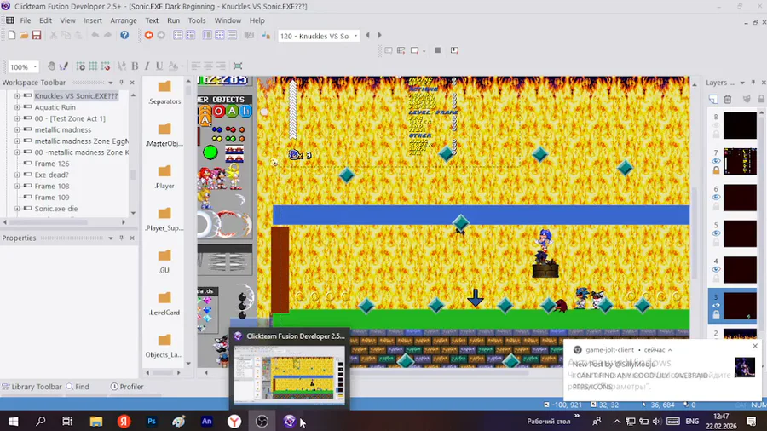Open the Edit menu
Screen dimensions: 767x431
45,20
